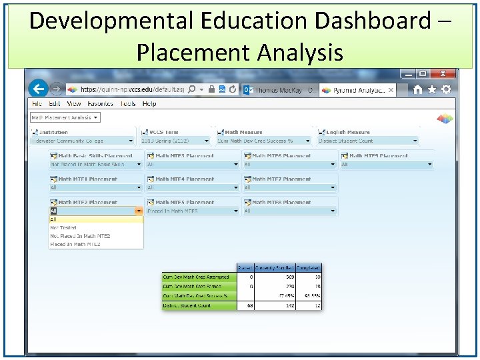Screen dimensions: 480x360
Task: Click the Institution slicer icon
Action: click(x=35, y=132)
